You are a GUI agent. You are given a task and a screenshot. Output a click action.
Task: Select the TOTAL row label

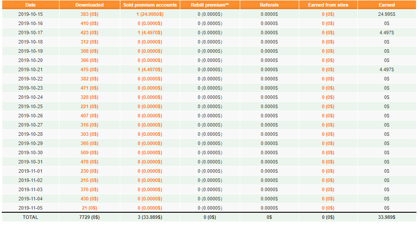[30, 217]
